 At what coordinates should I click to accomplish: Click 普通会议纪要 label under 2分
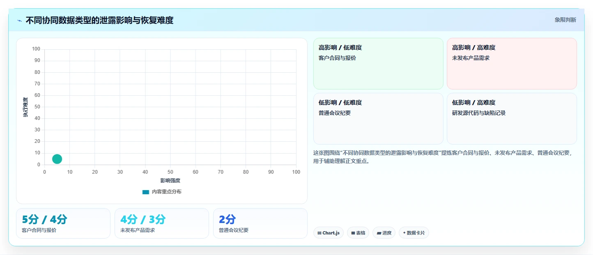234,230
